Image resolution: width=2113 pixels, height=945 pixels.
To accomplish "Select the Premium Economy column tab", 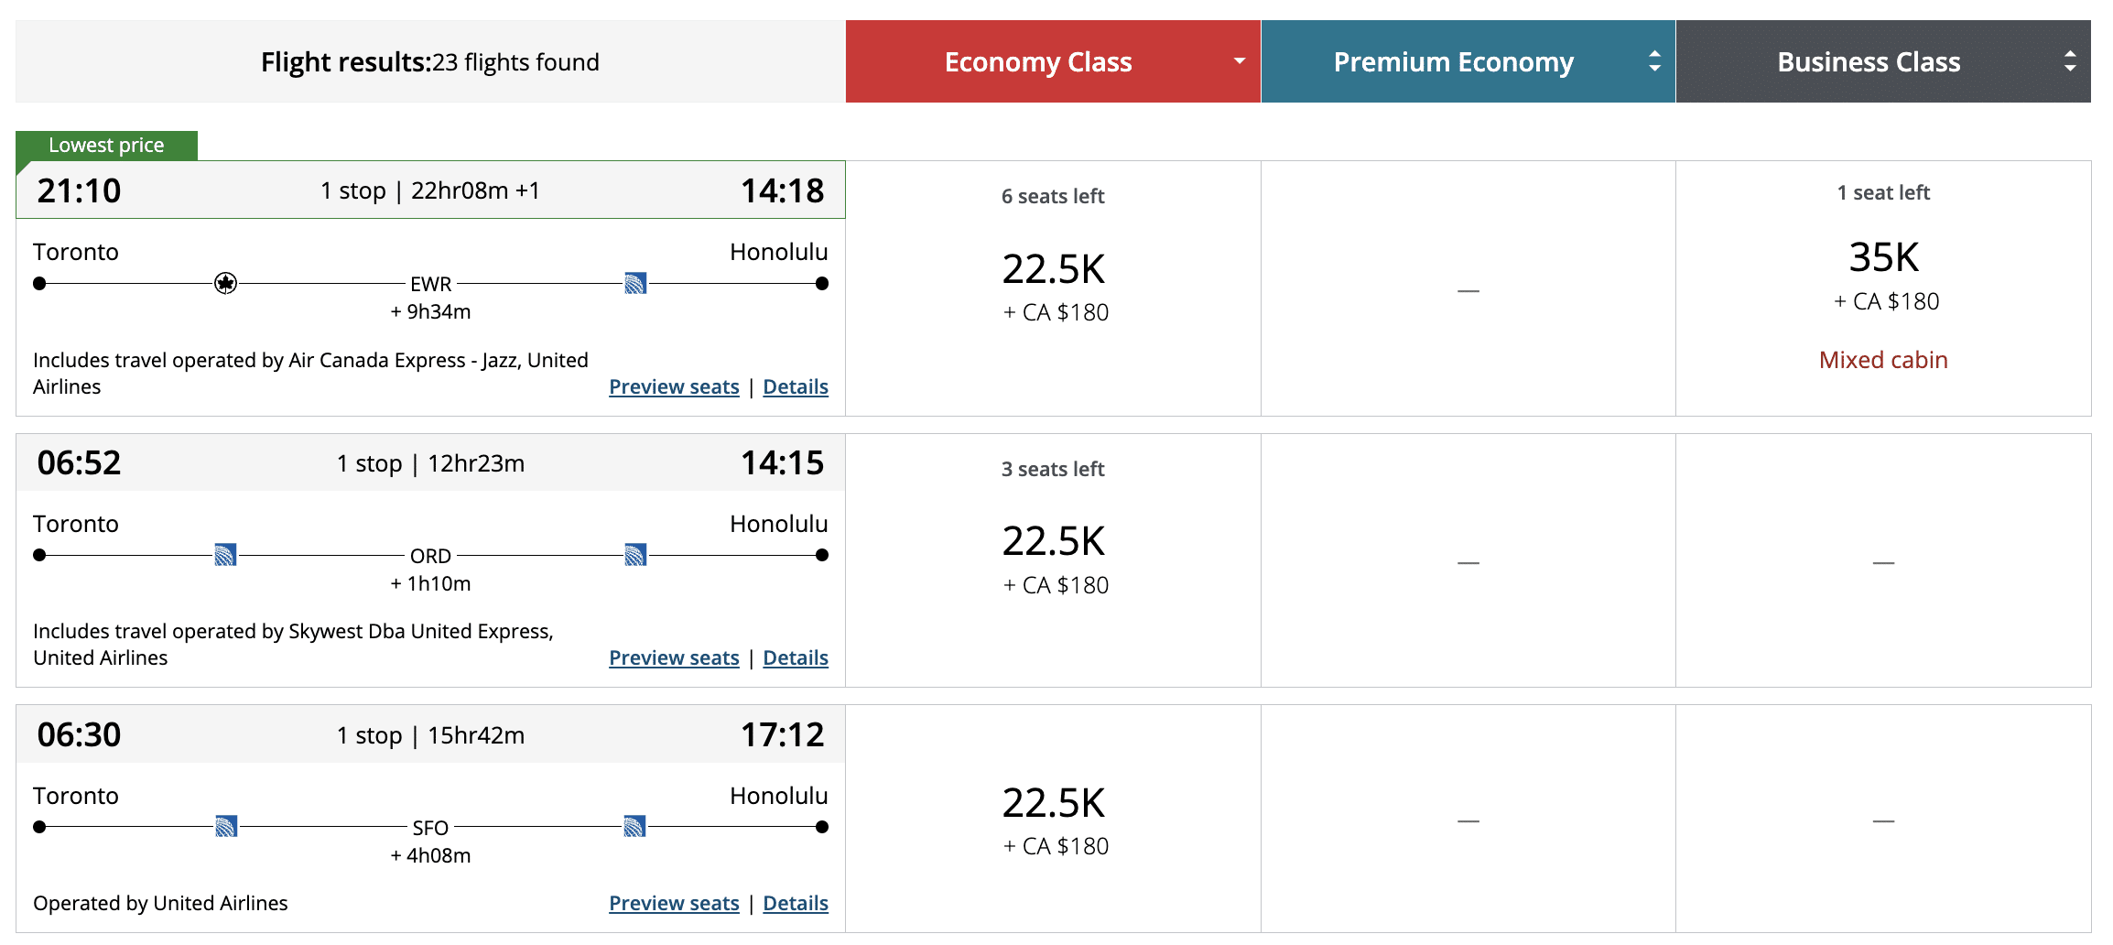I will pos(1453,61).
